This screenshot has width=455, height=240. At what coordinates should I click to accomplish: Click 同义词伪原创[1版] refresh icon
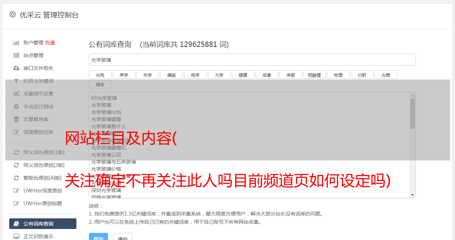coord(16,152)
